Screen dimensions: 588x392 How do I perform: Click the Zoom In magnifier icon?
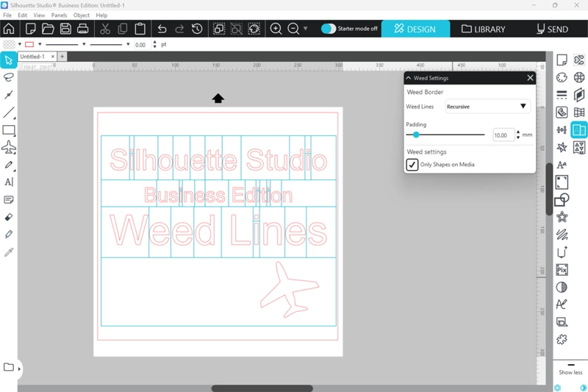point(276,29)
